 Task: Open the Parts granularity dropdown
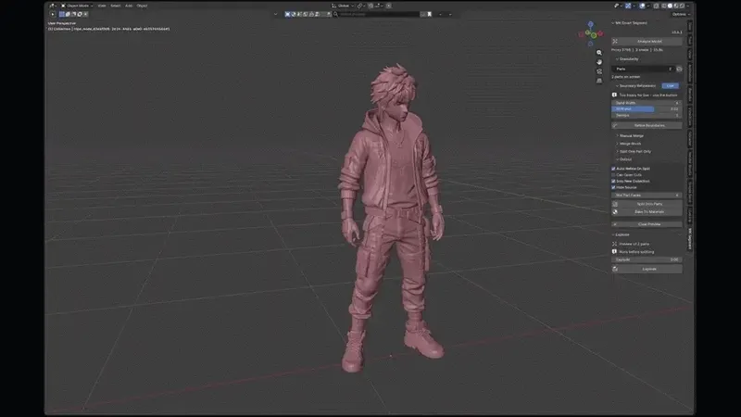click(x=643, y=69)
